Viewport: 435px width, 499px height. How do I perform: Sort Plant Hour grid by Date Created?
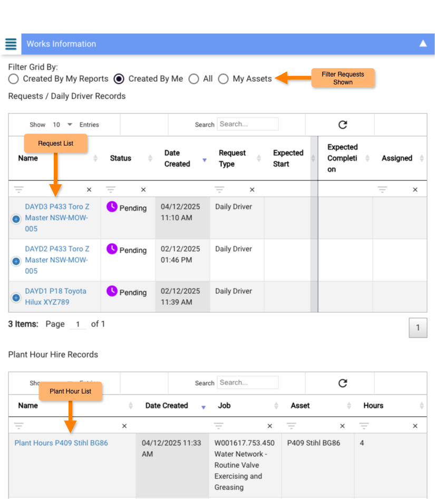coord(204,407)
